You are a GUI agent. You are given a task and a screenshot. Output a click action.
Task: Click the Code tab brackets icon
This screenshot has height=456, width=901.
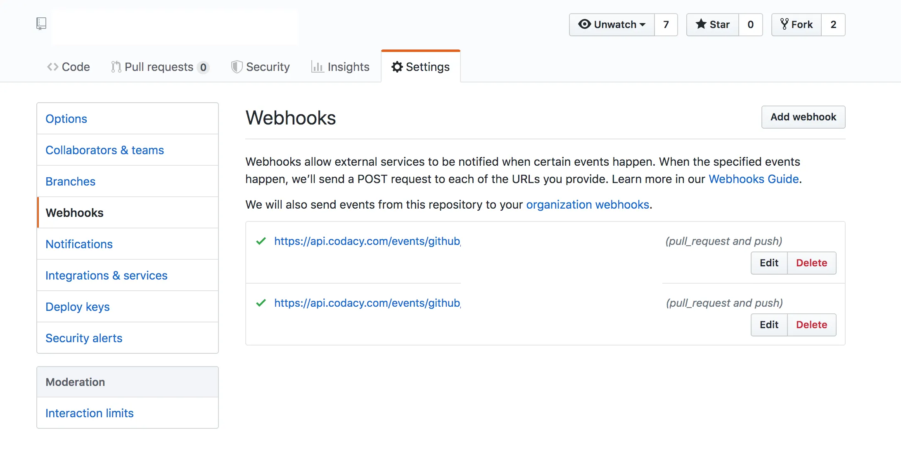(x=52, y=67)
